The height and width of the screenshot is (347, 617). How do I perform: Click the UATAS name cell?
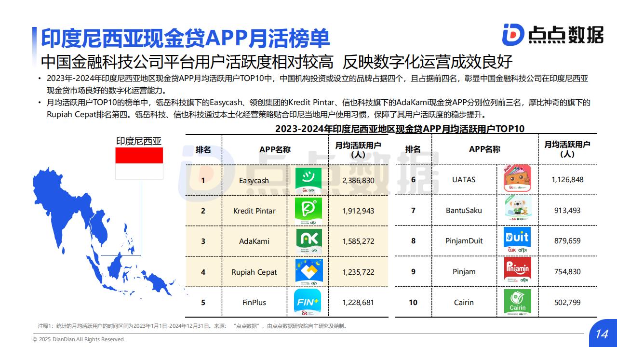click(464, 179)
